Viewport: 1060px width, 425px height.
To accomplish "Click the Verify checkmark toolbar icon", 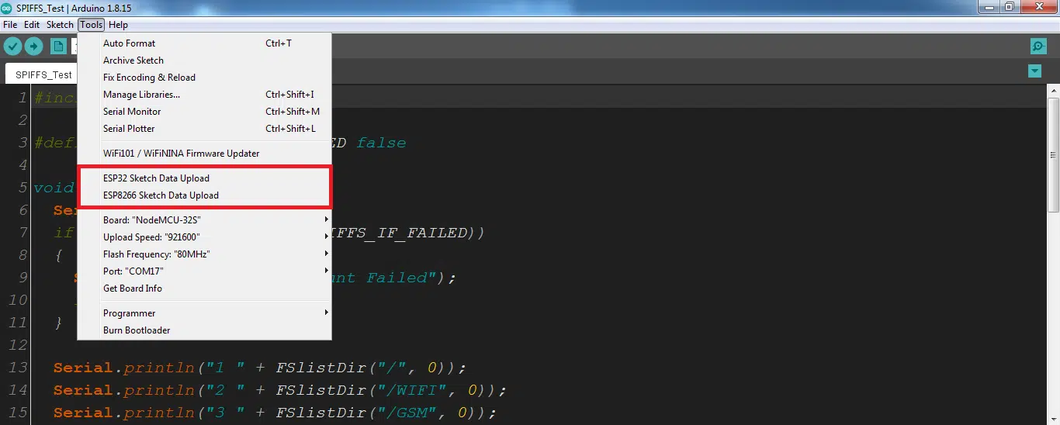I will click(x=12, y=47).
